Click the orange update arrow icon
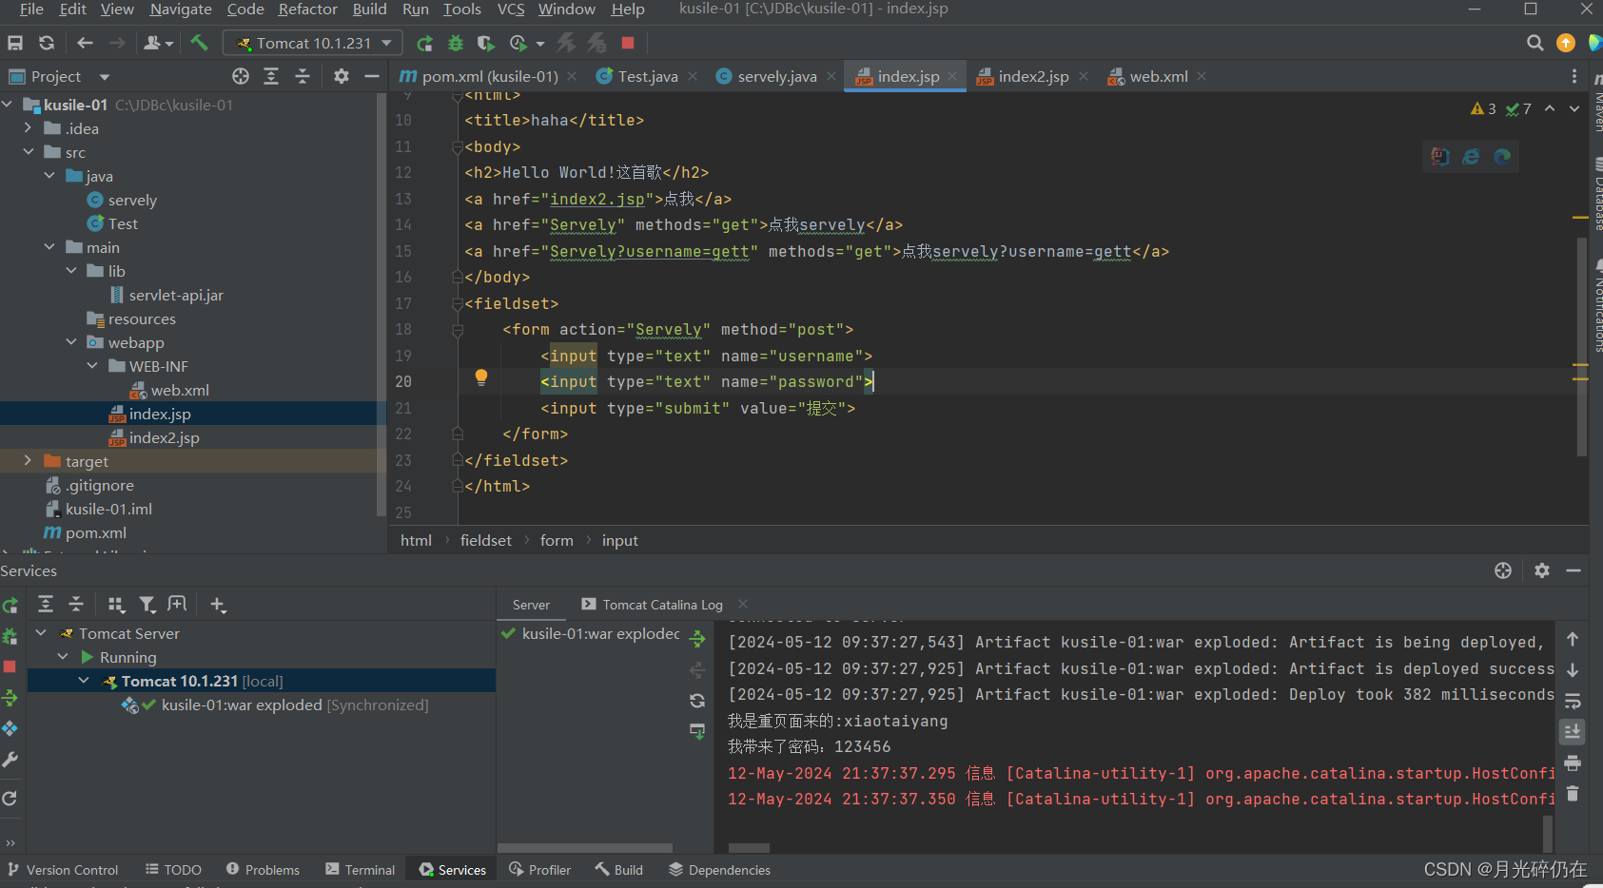The height and width of the screenshot is (888, 1603). 1566,43
